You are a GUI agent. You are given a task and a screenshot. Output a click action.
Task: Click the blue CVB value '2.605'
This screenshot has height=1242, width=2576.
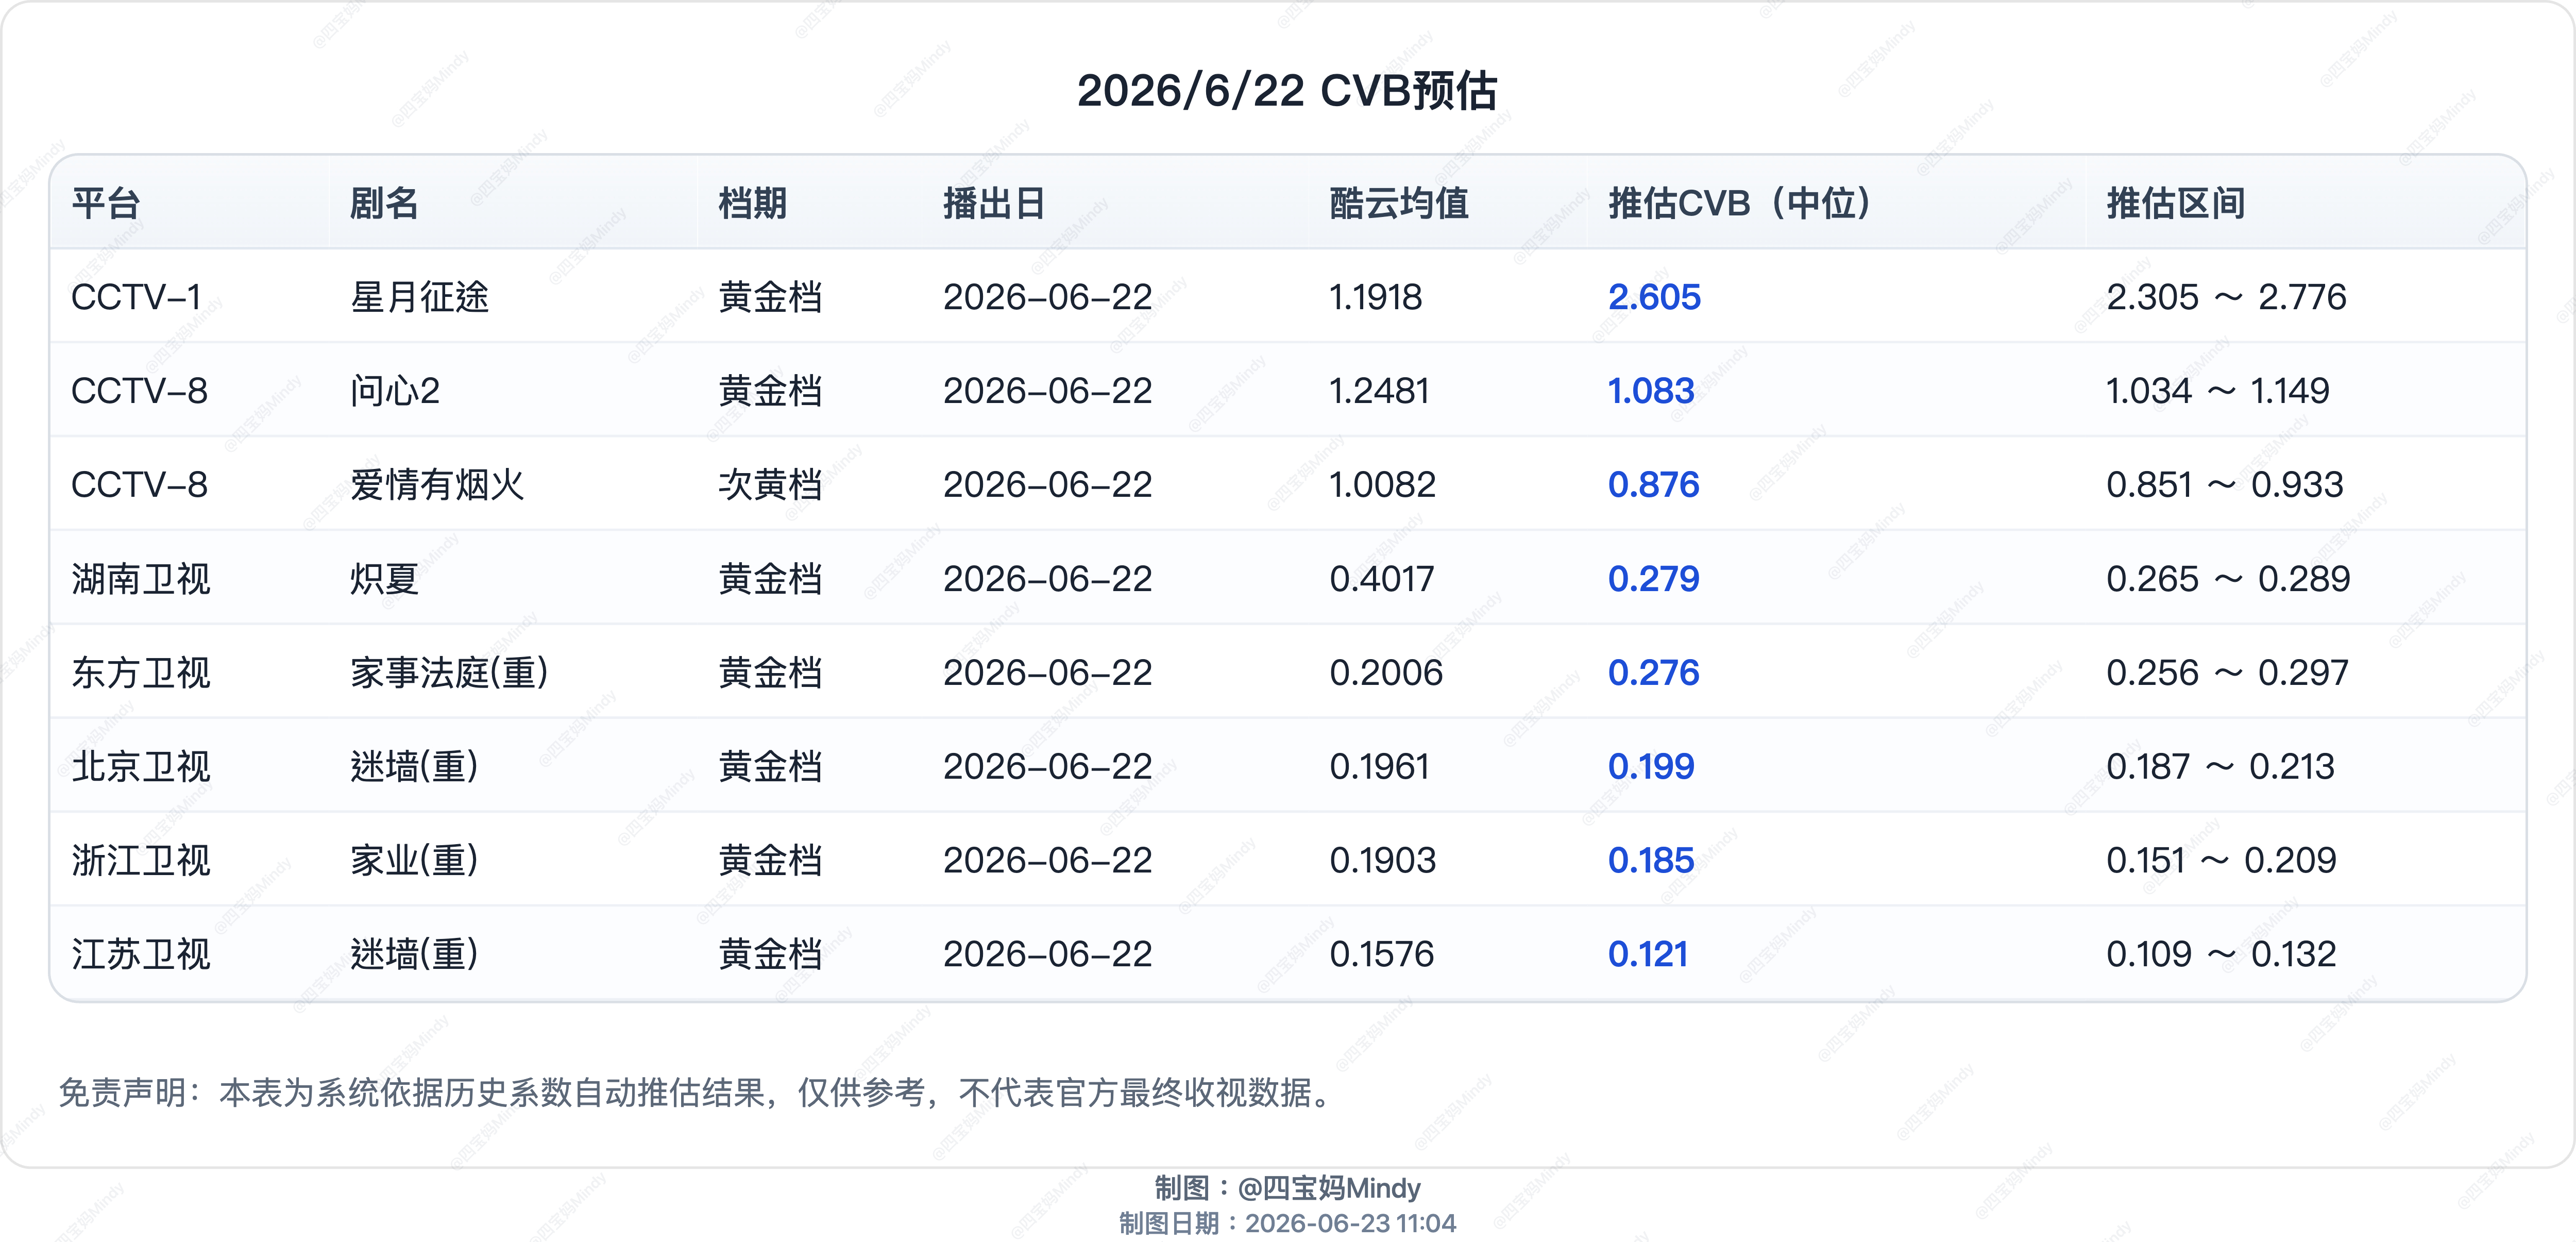click(1654, 297)
